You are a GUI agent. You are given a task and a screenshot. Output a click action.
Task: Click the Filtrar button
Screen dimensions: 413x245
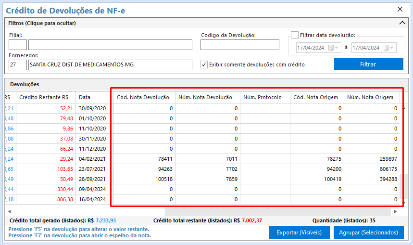click(x=368, y=64)
